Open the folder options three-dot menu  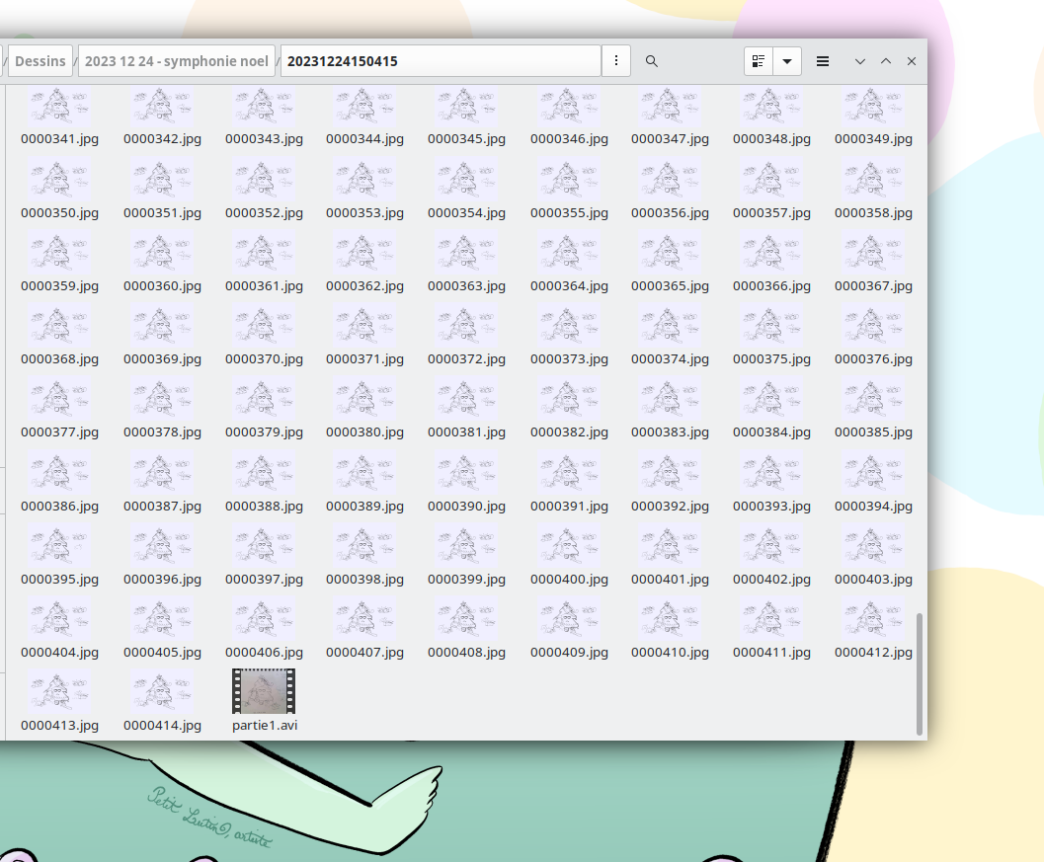(616, 61)
